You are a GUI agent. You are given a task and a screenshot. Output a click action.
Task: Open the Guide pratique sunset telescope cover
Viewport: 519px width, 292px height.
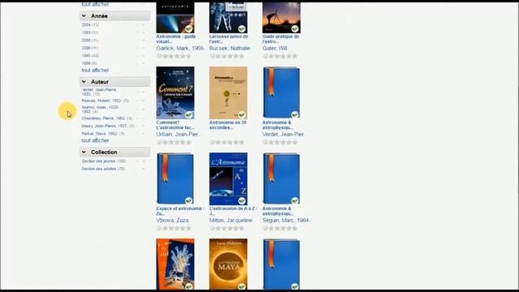click(281, 17)
